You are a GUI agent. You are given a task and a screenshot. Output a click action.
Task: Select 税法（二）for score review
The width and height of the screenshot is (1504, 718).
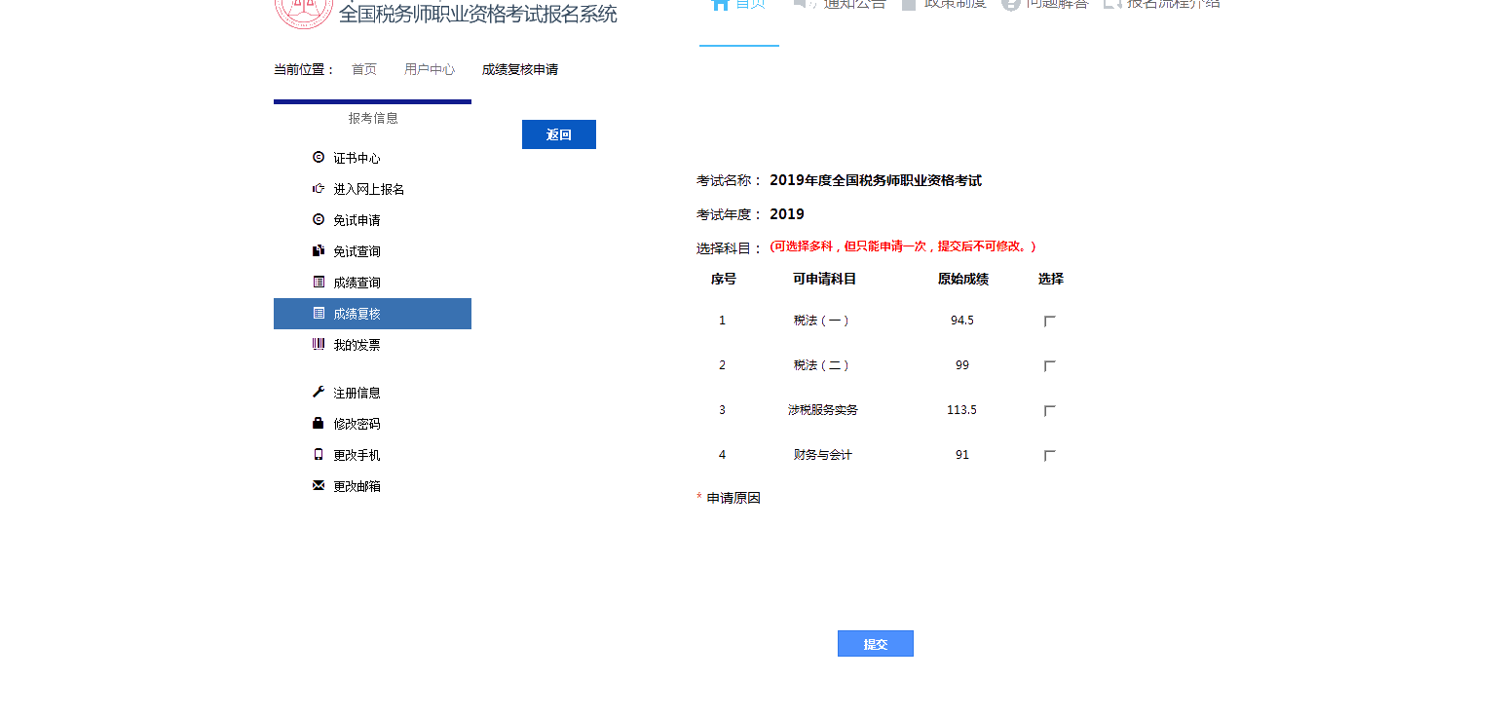(1049, 365)
